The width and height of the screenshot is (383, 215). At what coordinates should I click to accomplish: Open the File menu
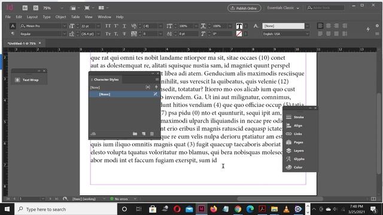click(8, 17)
